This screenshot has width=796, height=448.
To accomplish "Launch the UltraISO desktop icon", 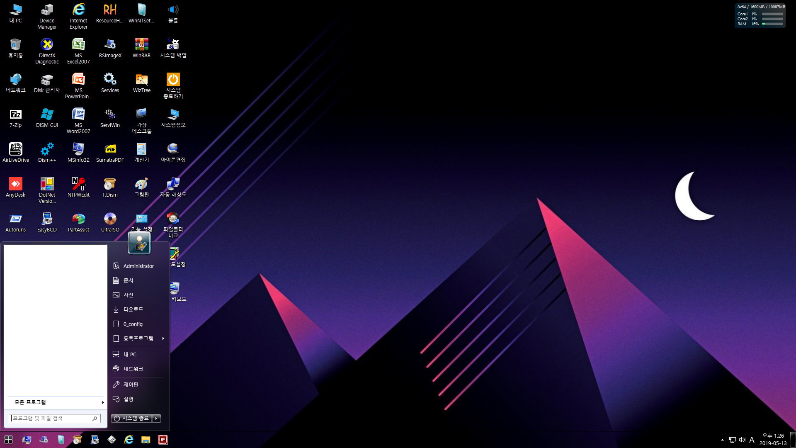I will [110, 222].
